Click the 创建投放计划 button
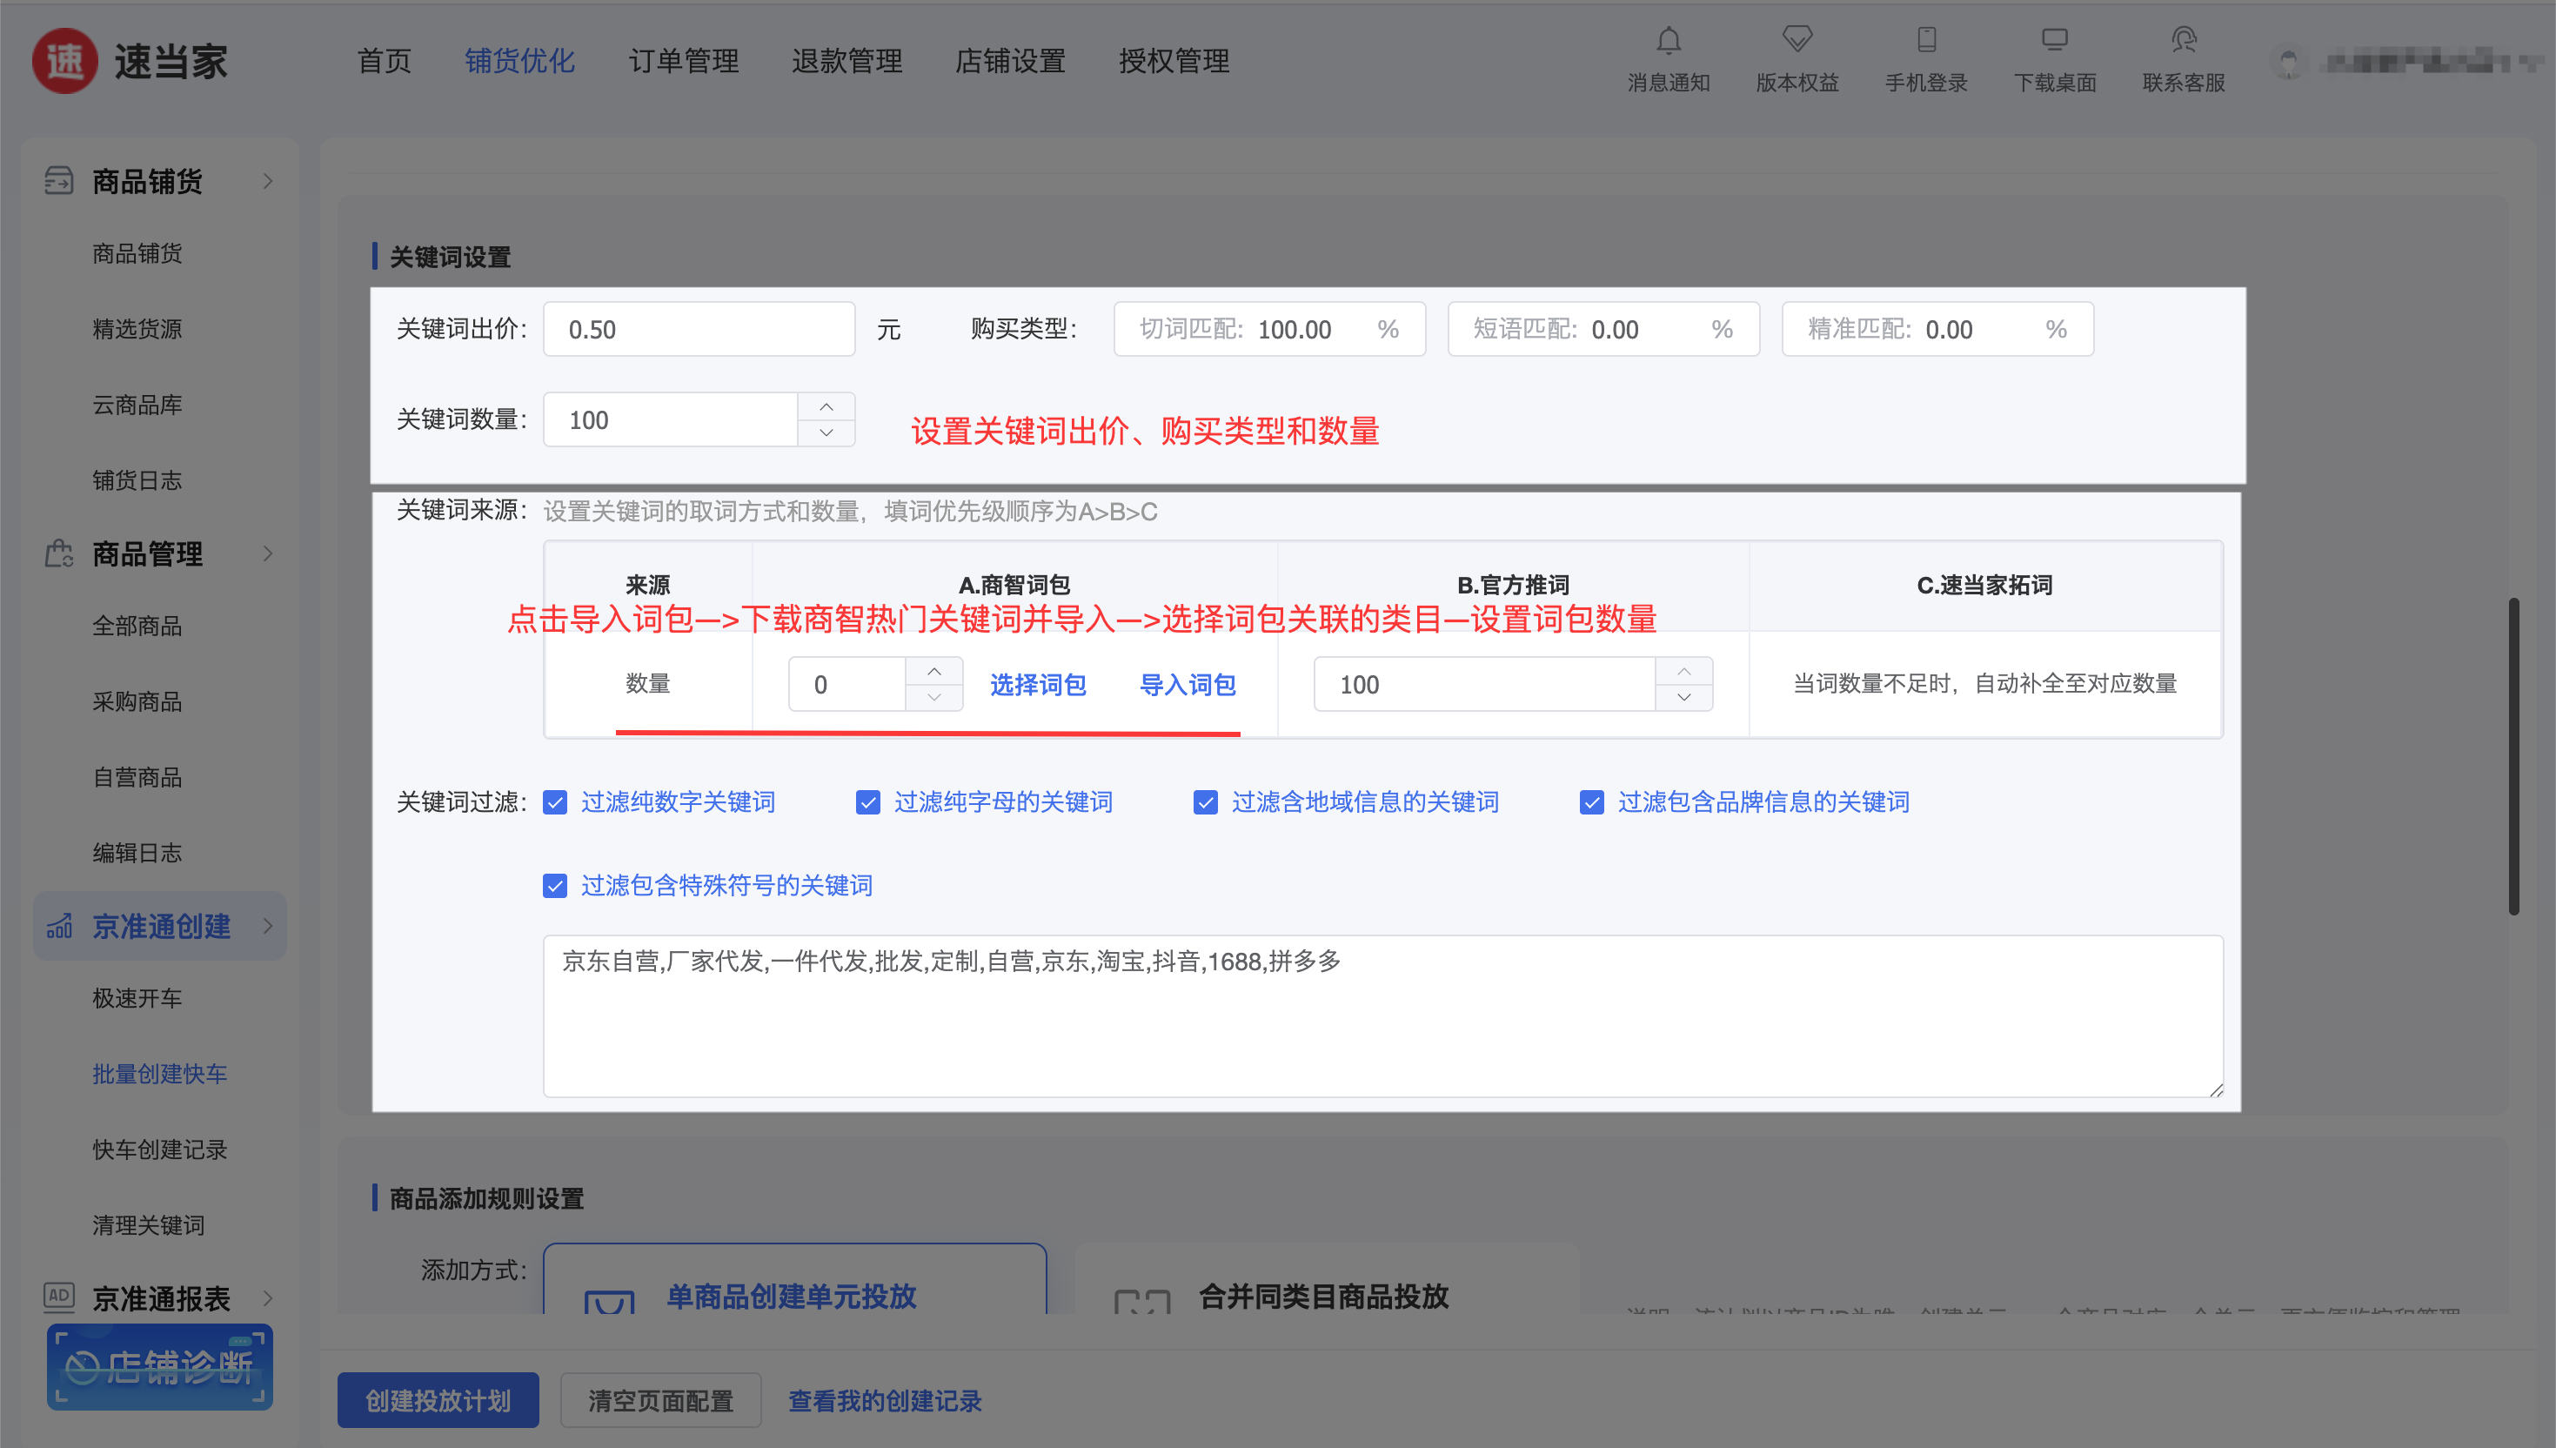2556x1448 pixels. pyautogui.click(x=438, y=1400)
